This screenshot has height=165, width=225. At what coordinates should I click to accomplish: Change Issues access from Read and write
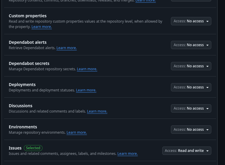click(187, 151)
